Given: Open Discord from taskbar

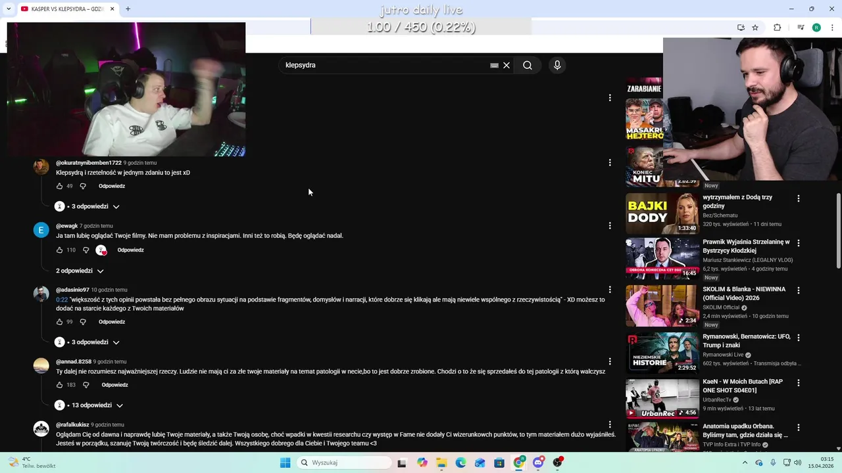Looking at the screenshot, I should click(538, 462).
